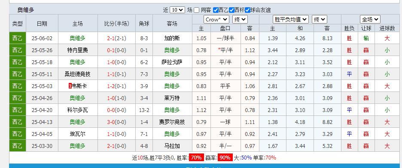
Task: Click 萨拉戈萨 away team link
Action: [172, 62]
